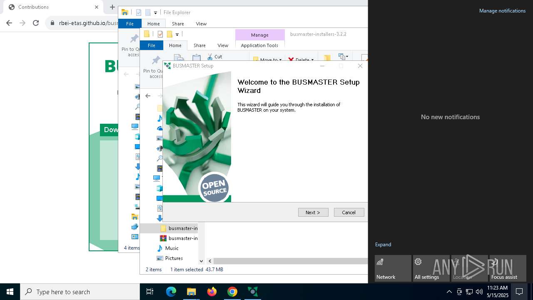Click the Chrome site info icon

click(x=52, y=23)
